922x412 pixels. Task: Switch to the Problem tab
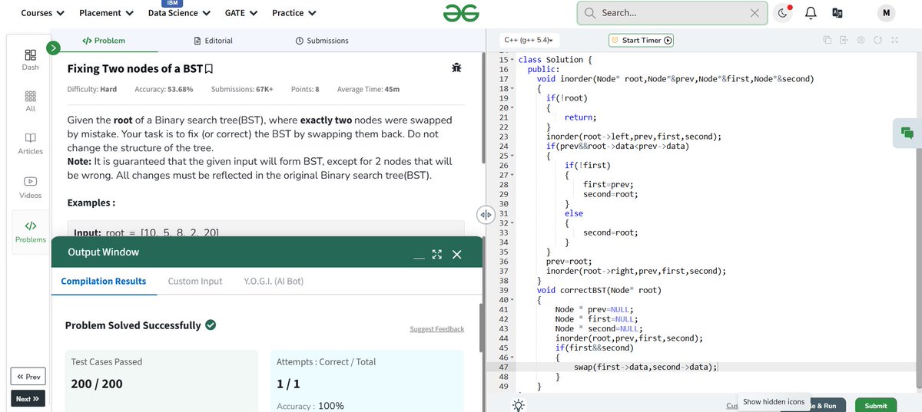click(x=104, y=41)
